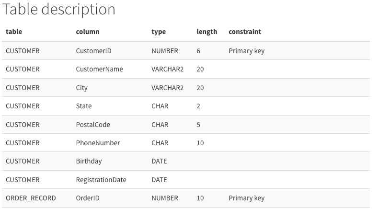This screenshot has height=209, width=390.
Task: Click the State column entry
Action: (83, 106)
